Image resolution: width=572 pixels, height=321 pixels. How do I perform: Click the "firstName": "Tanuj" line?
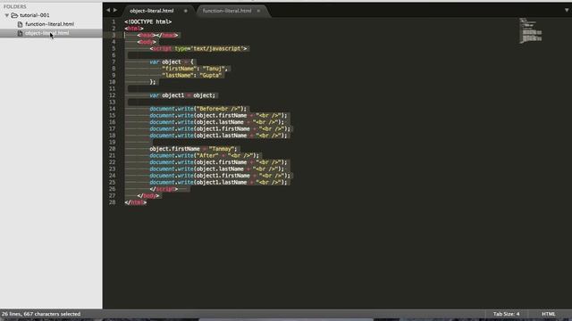click(x=195, y=69)
